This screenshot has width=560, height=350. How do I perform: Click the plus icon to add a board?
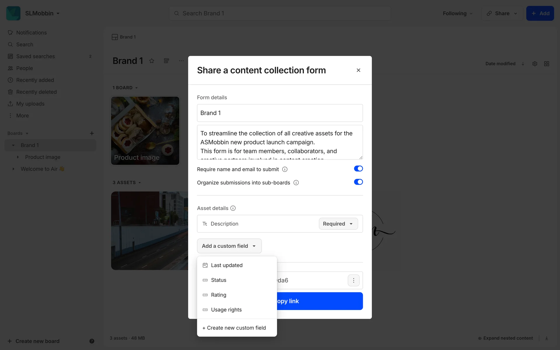(92, 133)
